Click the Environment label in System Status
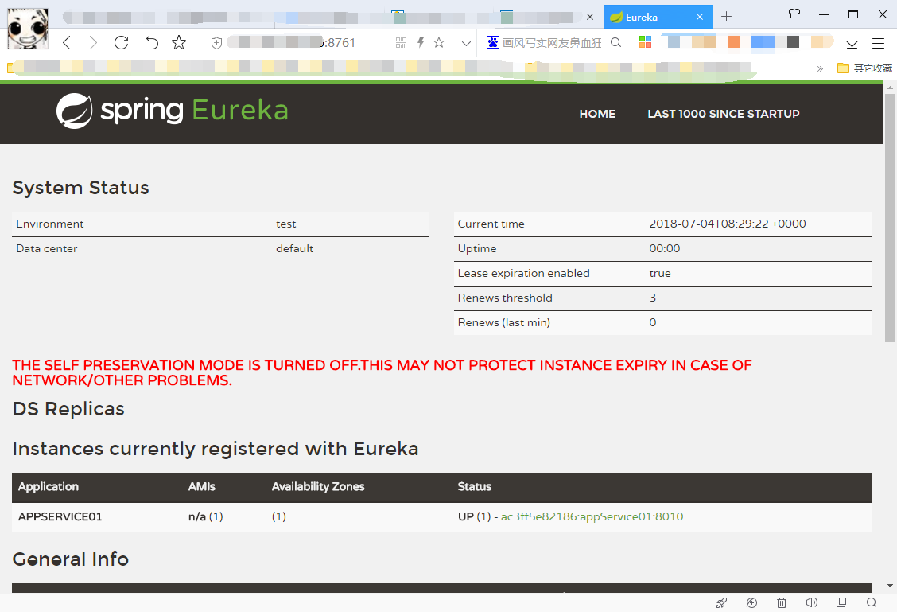This screenshot has width=897, height=612. tap(50, 224)
